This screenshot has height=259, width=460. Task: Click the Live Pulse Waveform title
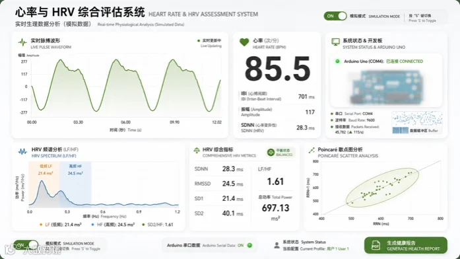point(51,43)
